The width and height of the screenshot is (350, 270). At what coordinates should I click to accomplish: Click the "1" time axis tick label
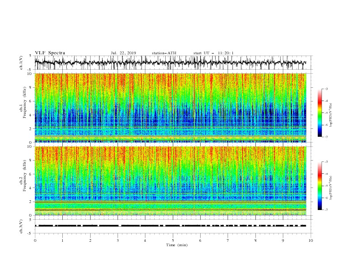(x=62, y=240)
